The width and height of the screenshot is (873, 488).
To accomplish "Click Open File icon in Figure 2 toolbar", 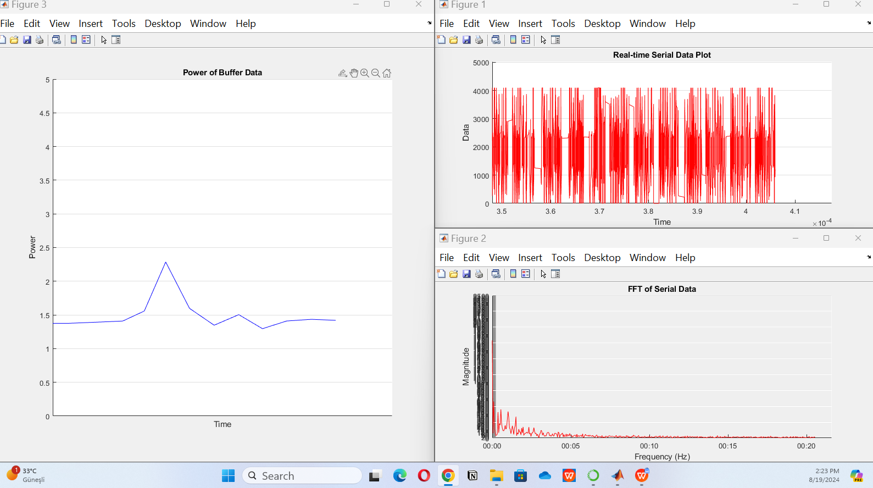I will [x=454, y=274].
